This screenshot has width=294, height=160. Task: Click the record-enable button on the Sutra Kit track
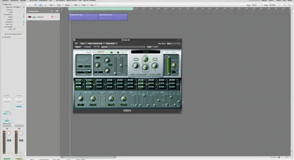(x=52, y=17)
